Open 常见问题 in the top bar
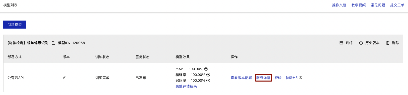Image resolution: width=408 pixels, height=95 pixels. coord(378,5)
